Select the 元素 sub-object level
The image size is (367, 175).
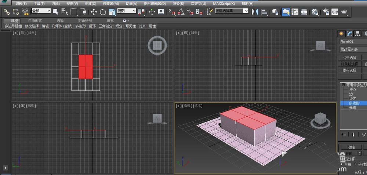352,107
